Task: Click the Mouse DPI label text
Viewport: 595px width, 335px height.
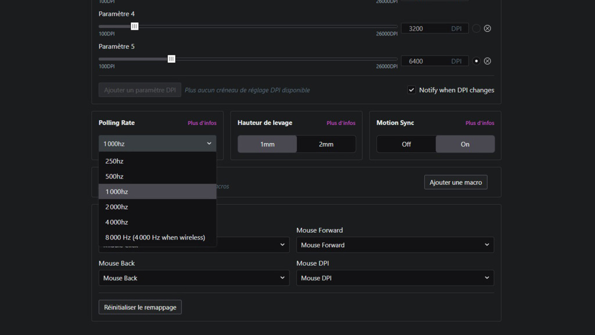Action: pos(313,263)
